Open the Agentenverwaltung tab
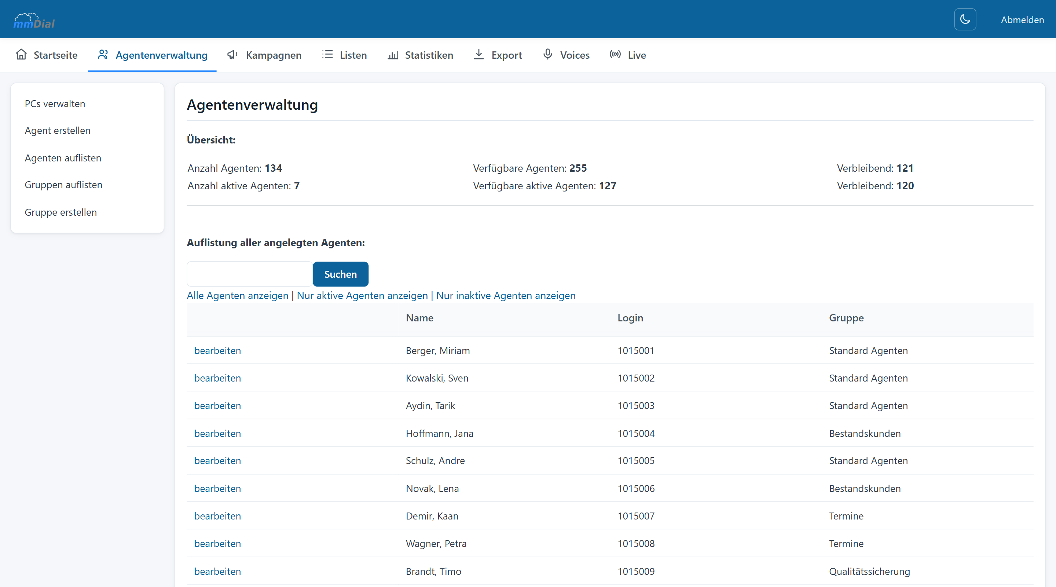The width and height of the screenshot is (1056, 587). coord(152,55)
